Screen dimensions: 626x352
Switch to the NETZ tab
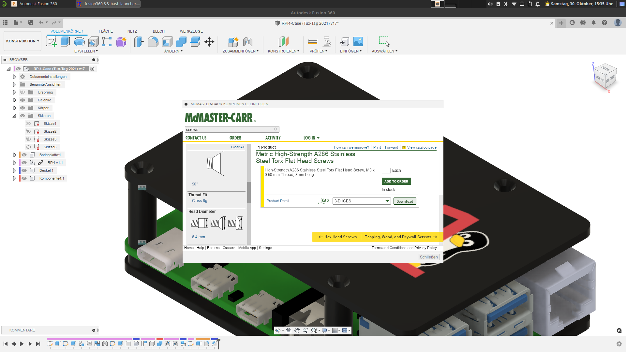pos(132,31)
